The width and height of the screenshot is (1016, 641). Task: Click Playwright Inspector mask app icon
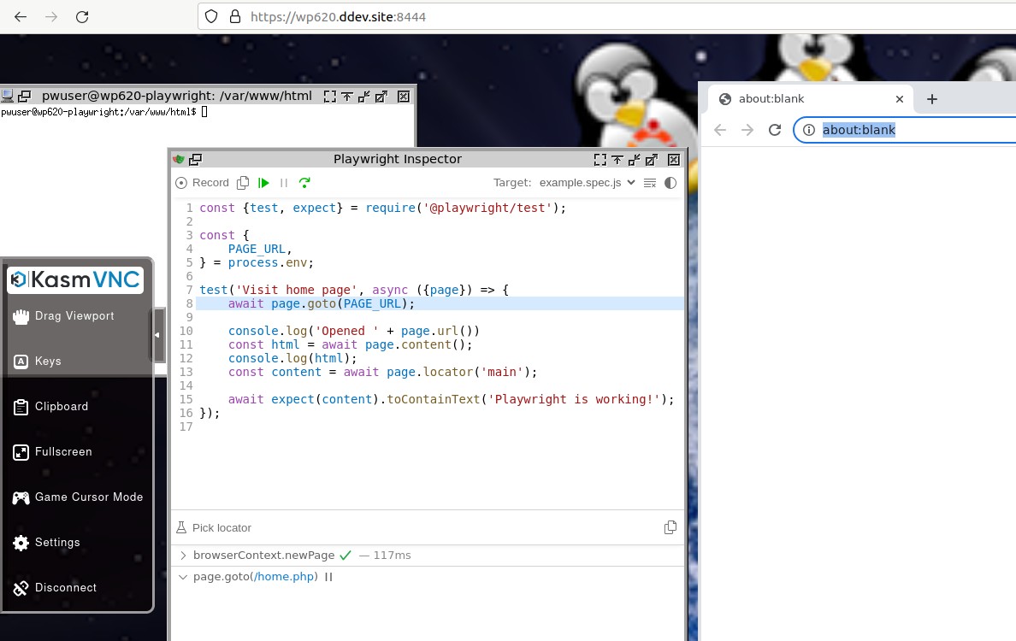(179, 159)
